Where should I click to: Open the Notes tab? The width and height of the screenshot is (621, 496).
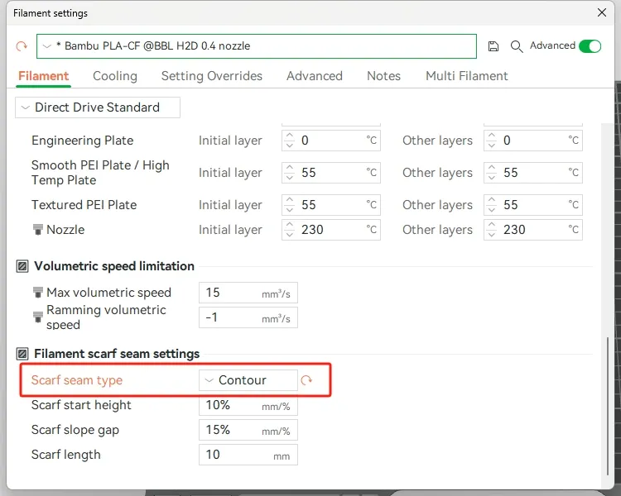coord(383,75)
